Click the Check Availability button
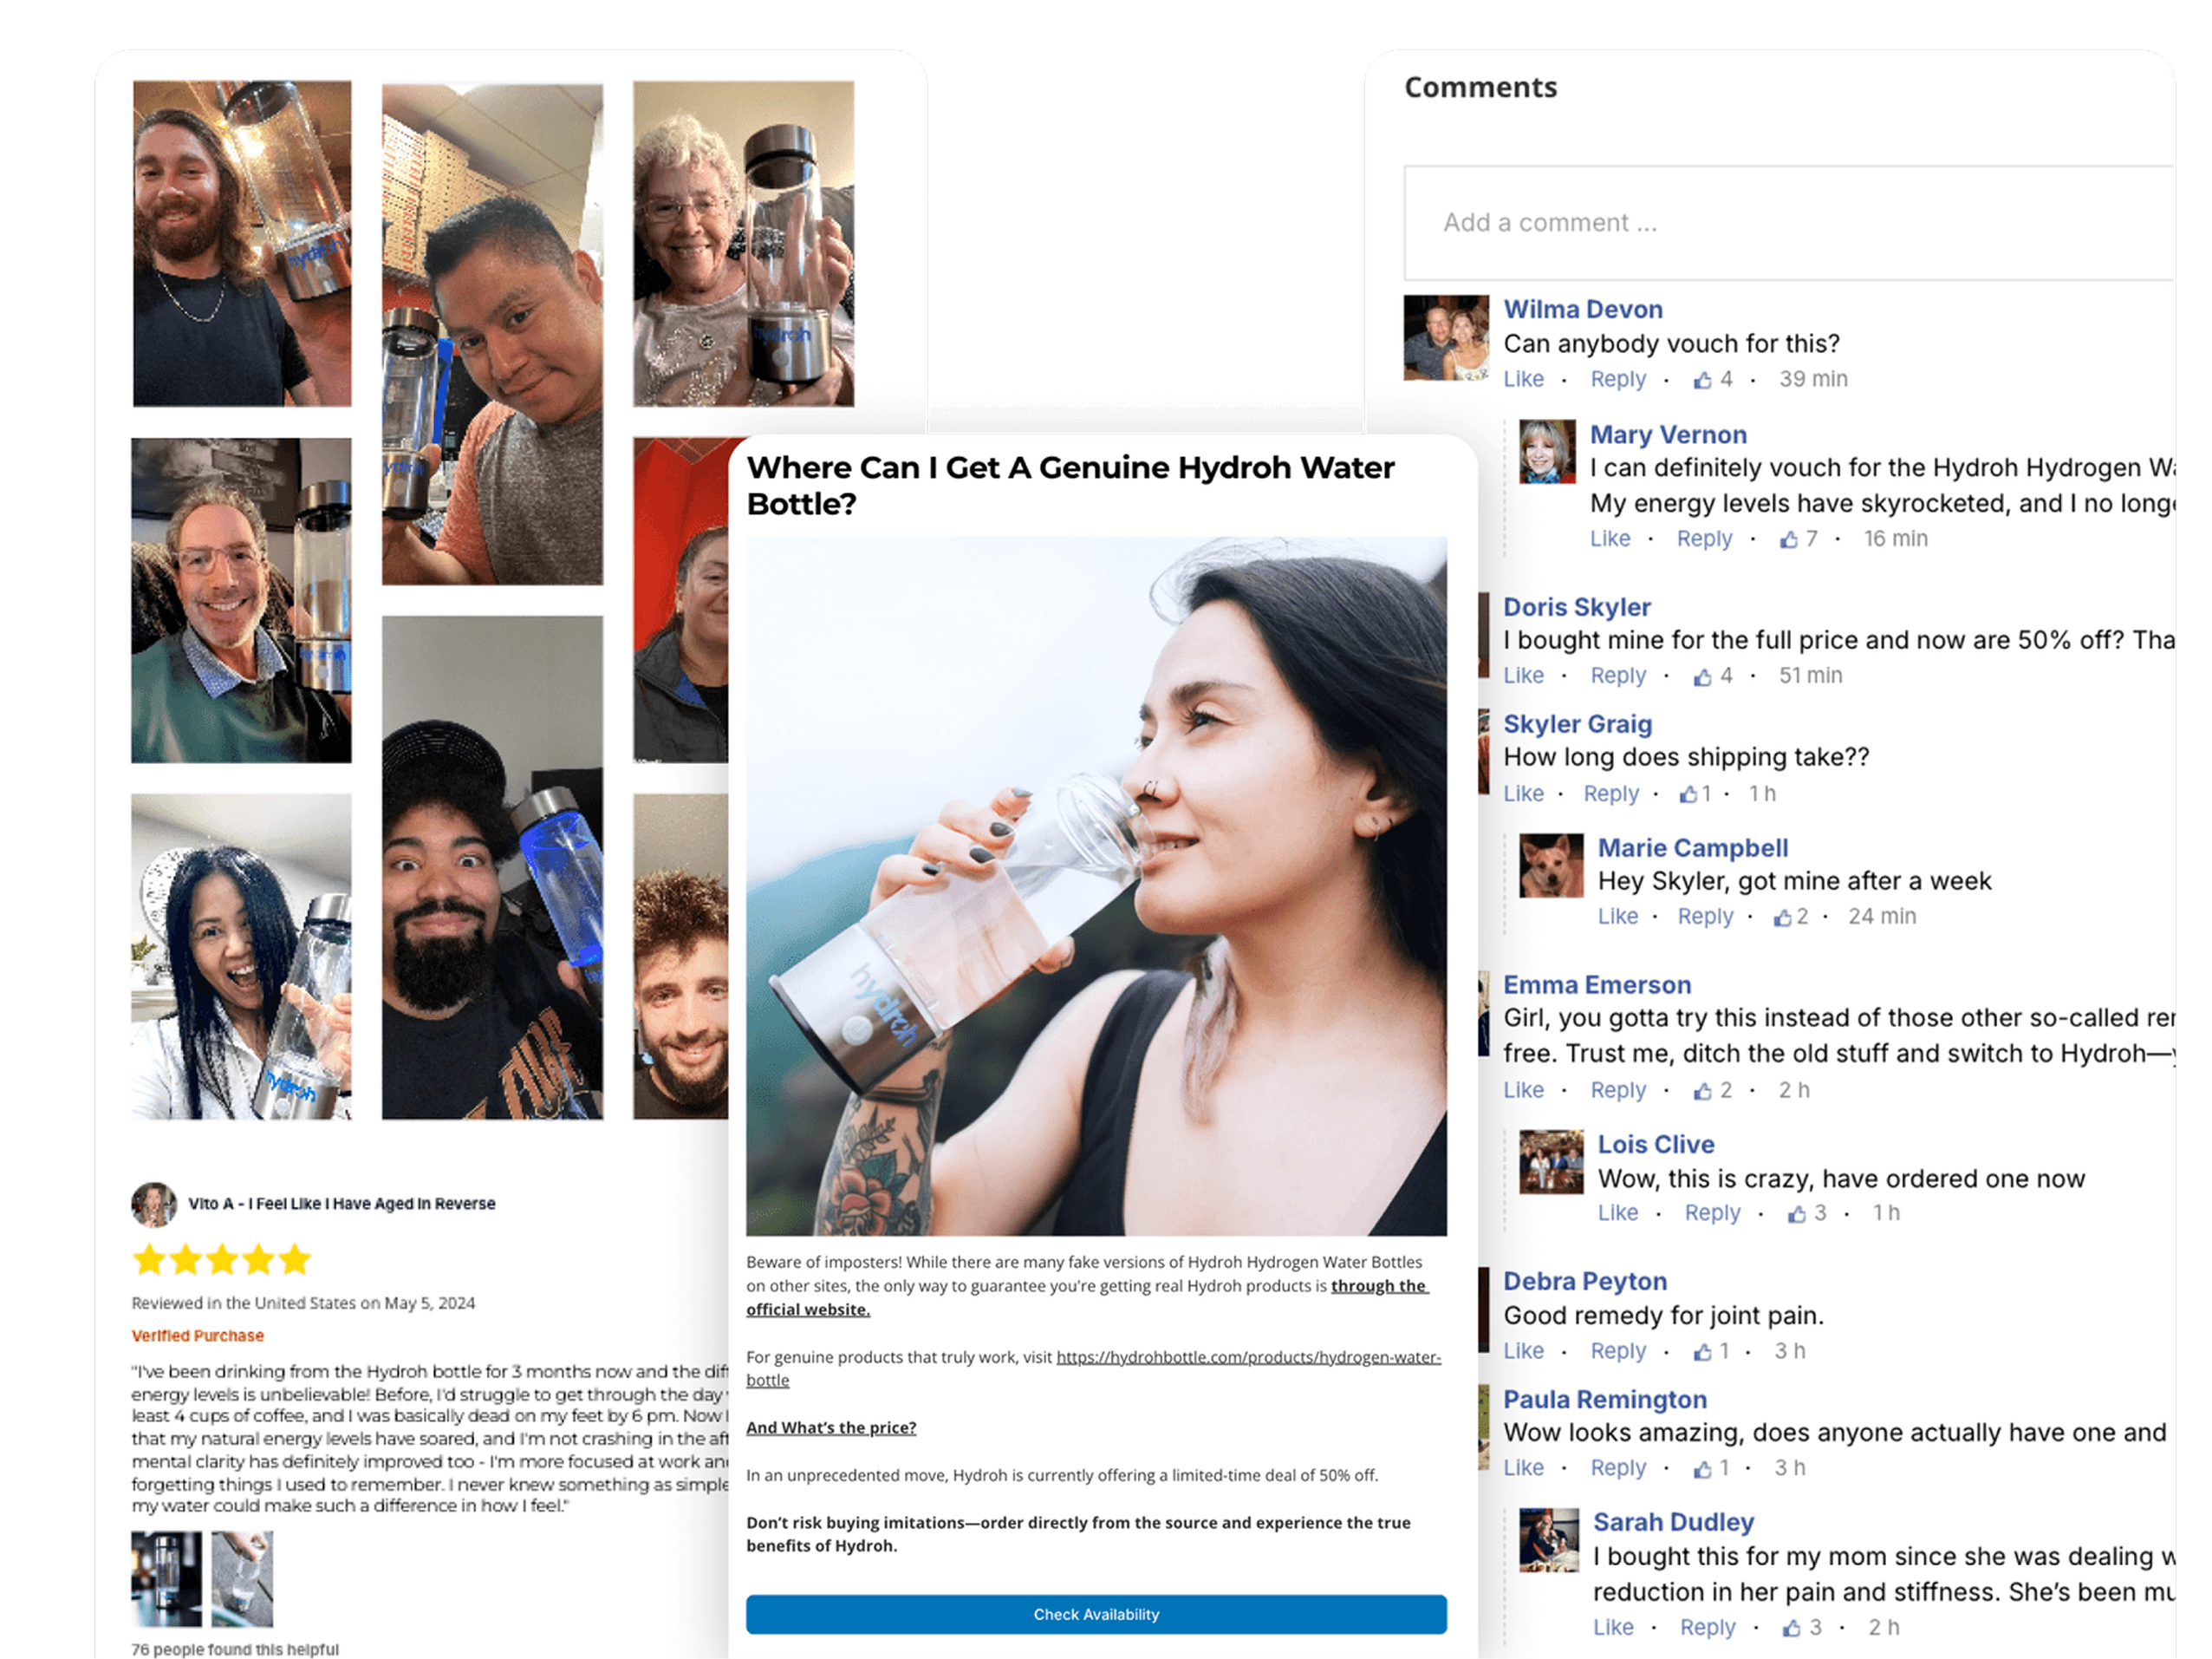The height and width of the screenshot is (1659, 2212). point(1096,1615)
